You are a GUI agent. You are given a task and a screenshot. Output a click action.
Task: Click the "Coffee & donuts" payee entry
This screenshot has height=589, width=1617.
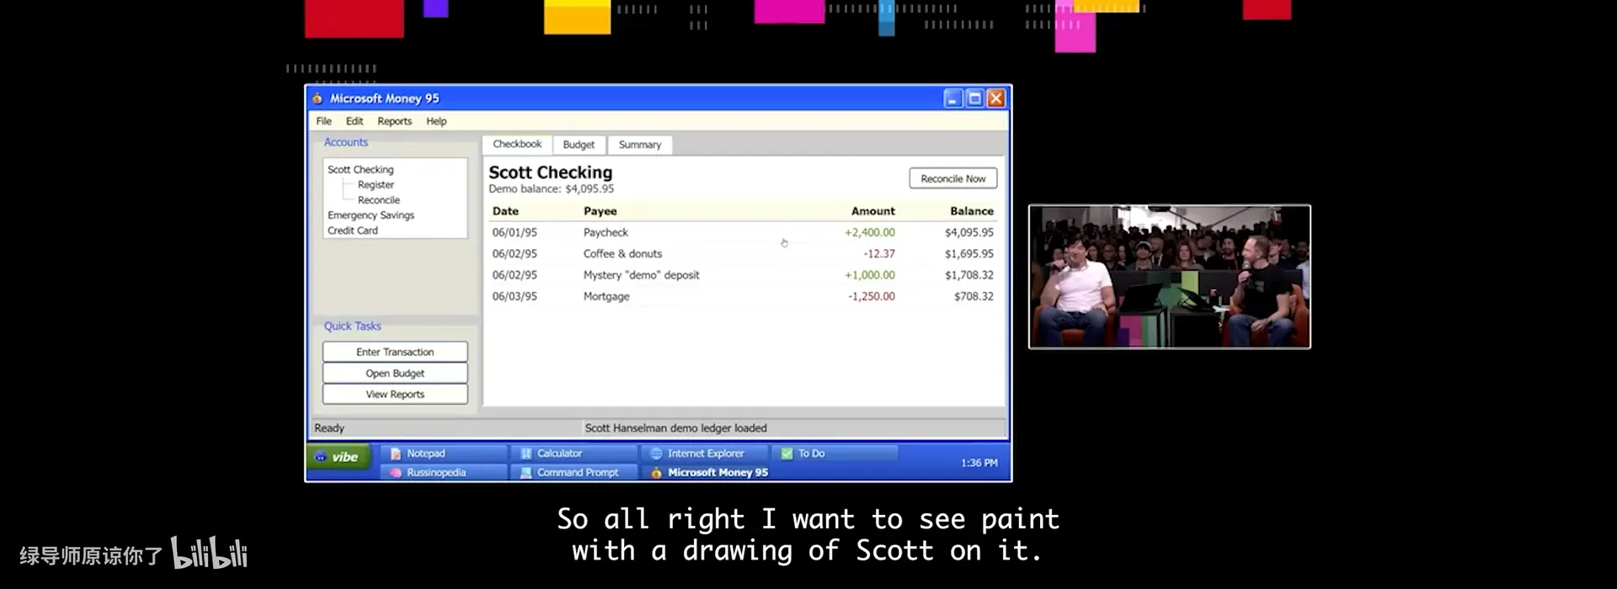[623, 254]
